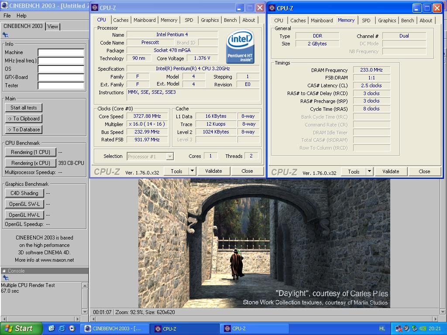Click the Machine input field

(x=61, y=52)
